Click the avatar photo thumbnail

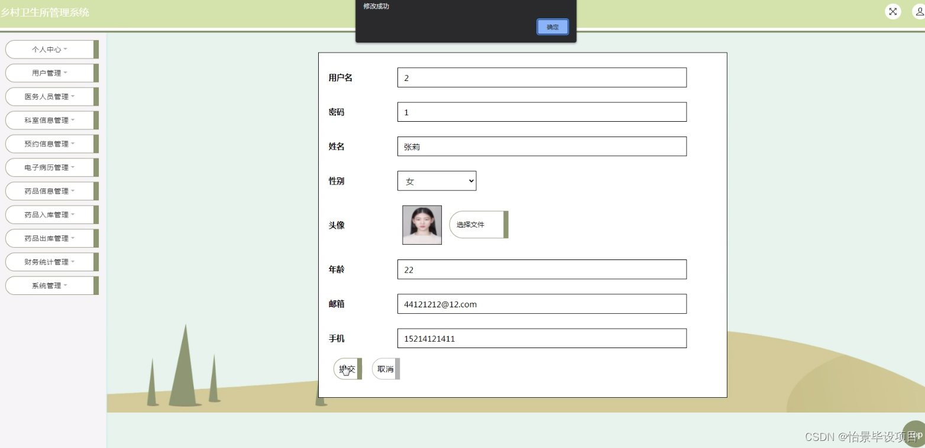point(421,225)
